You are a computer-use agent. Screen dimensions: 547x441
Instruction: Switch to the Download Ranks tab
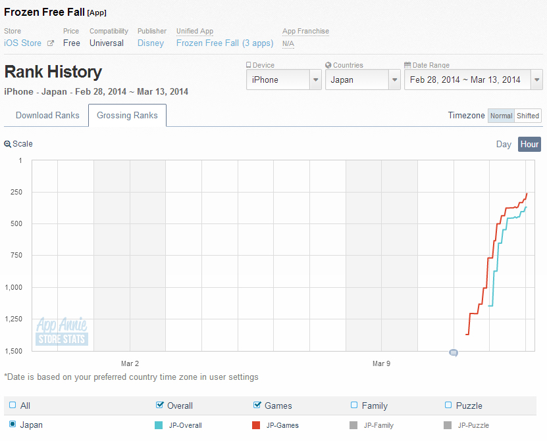coord(47,115)
